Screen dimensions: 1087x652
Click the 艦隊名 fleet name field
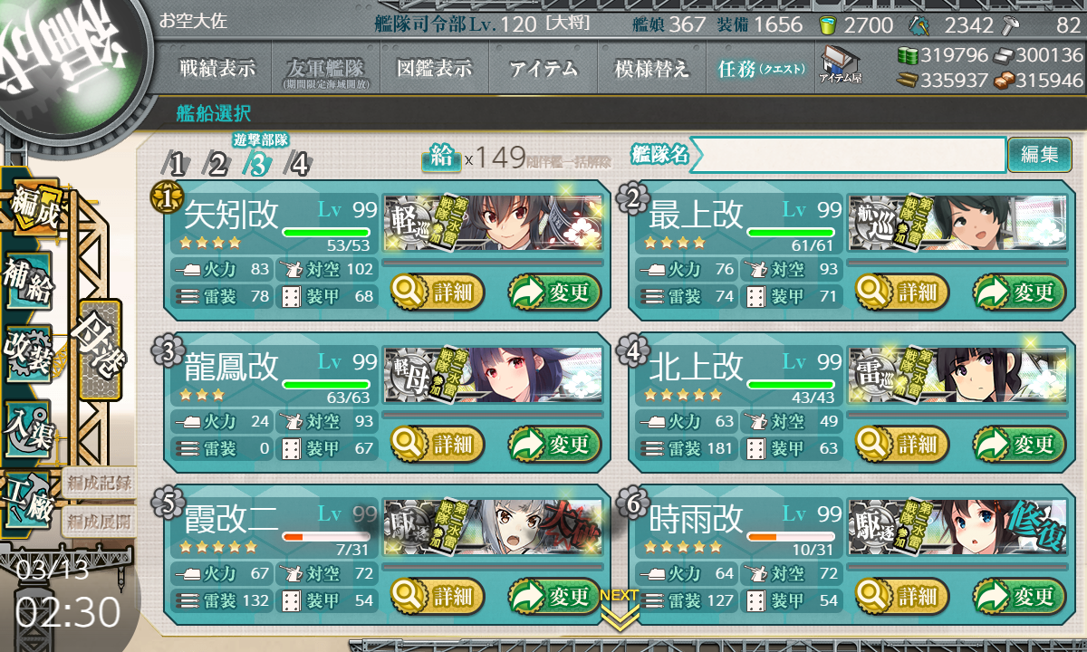click(848, 155)
